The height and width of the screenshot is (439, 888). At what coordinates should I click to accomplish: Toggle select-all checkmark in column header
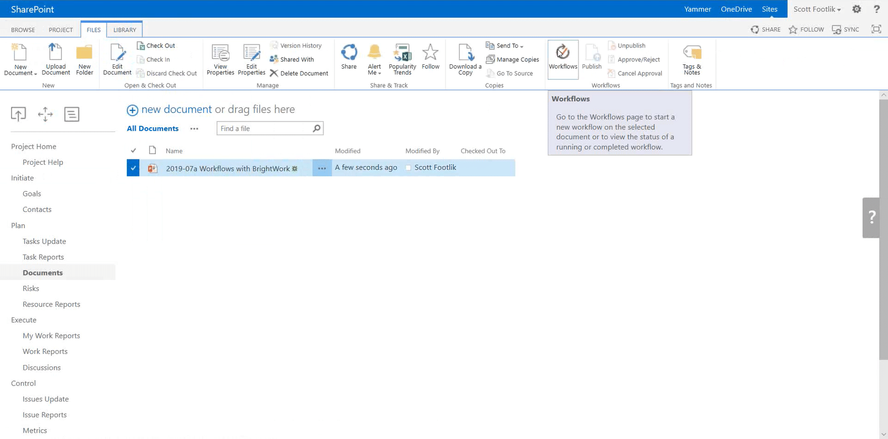pyautogui.click(x=134, y=151)
